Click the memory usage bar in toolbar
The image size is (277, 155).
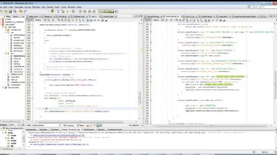(x=106, y=12)
